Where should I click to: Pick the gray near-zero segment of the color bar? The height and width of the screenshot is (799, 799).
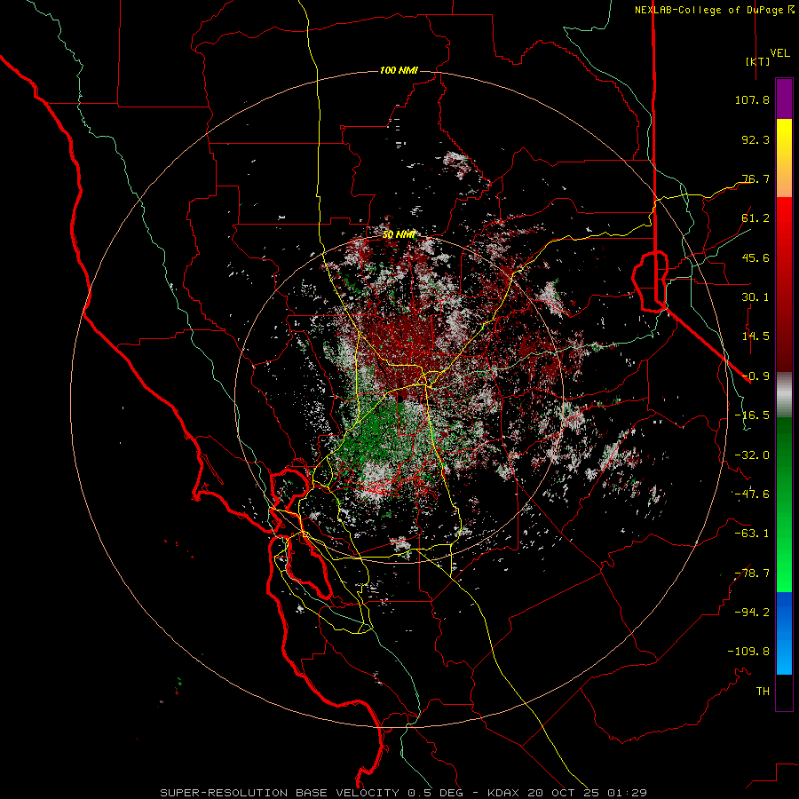[x=784, y=395]
